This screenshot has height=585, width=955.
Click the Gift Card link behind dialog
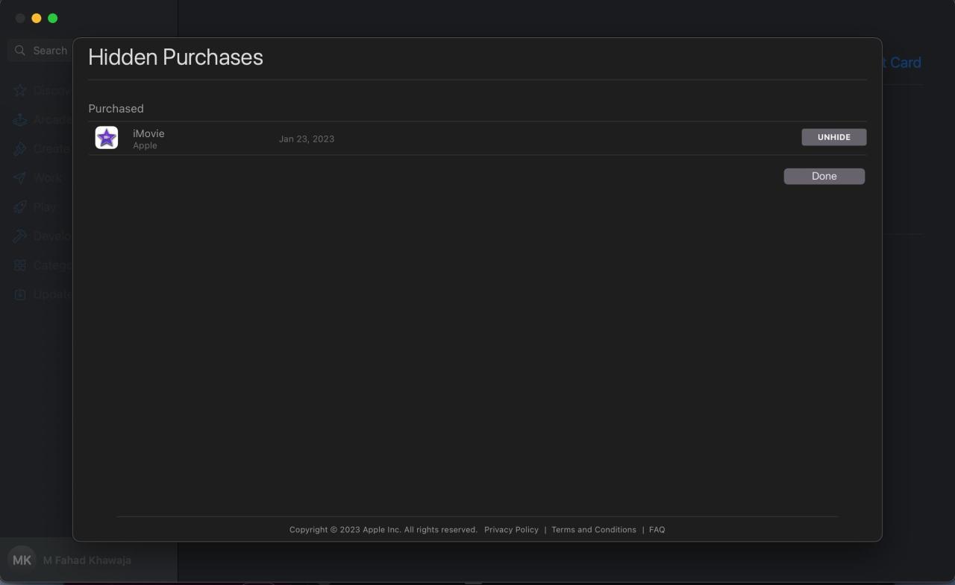click(902, 63)
